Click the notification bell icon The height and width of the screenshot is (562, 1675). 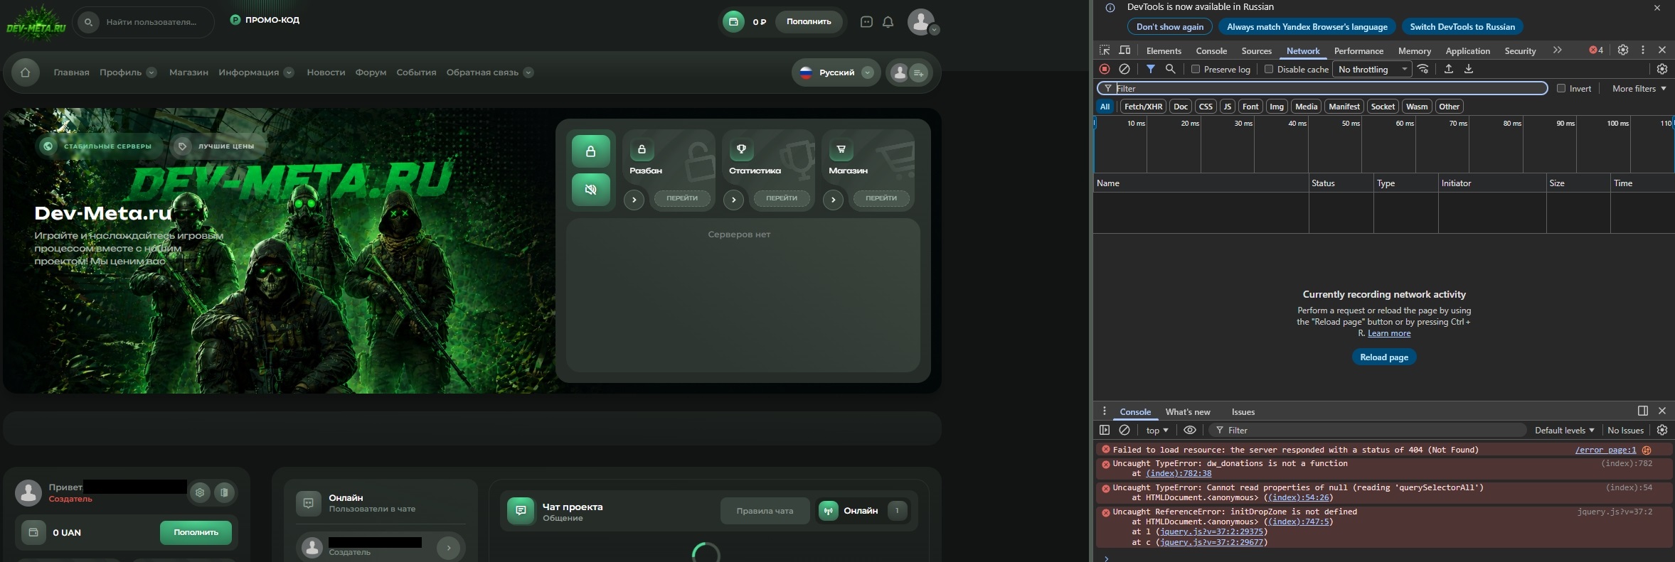888,22
